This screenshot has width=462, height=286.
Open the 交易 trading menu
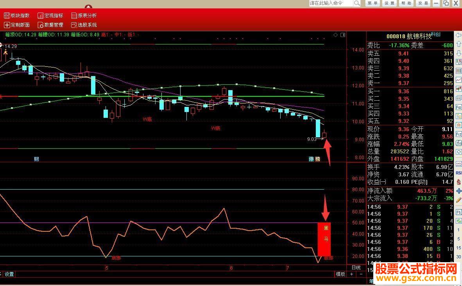pos(423,3)
